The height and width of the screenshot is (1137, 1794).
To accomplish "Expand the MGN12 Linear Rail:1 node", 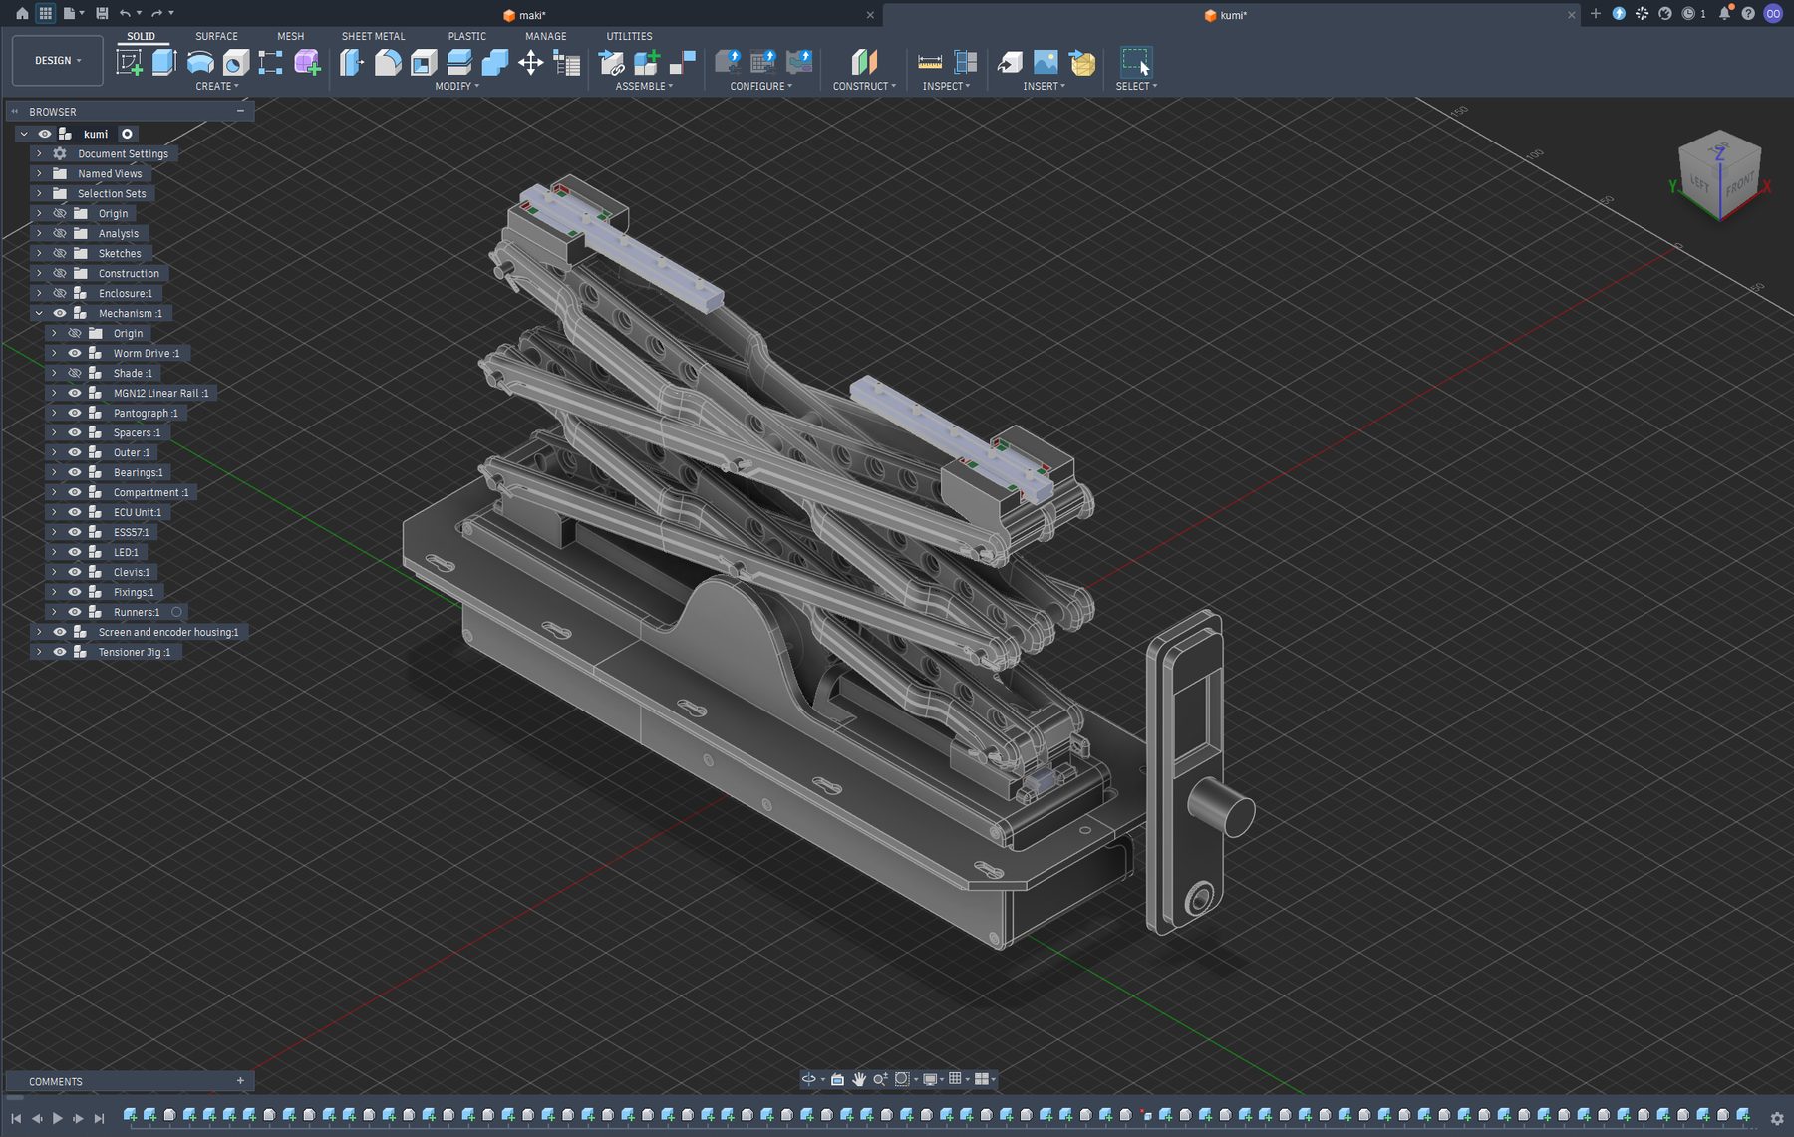I will [54, 393].
